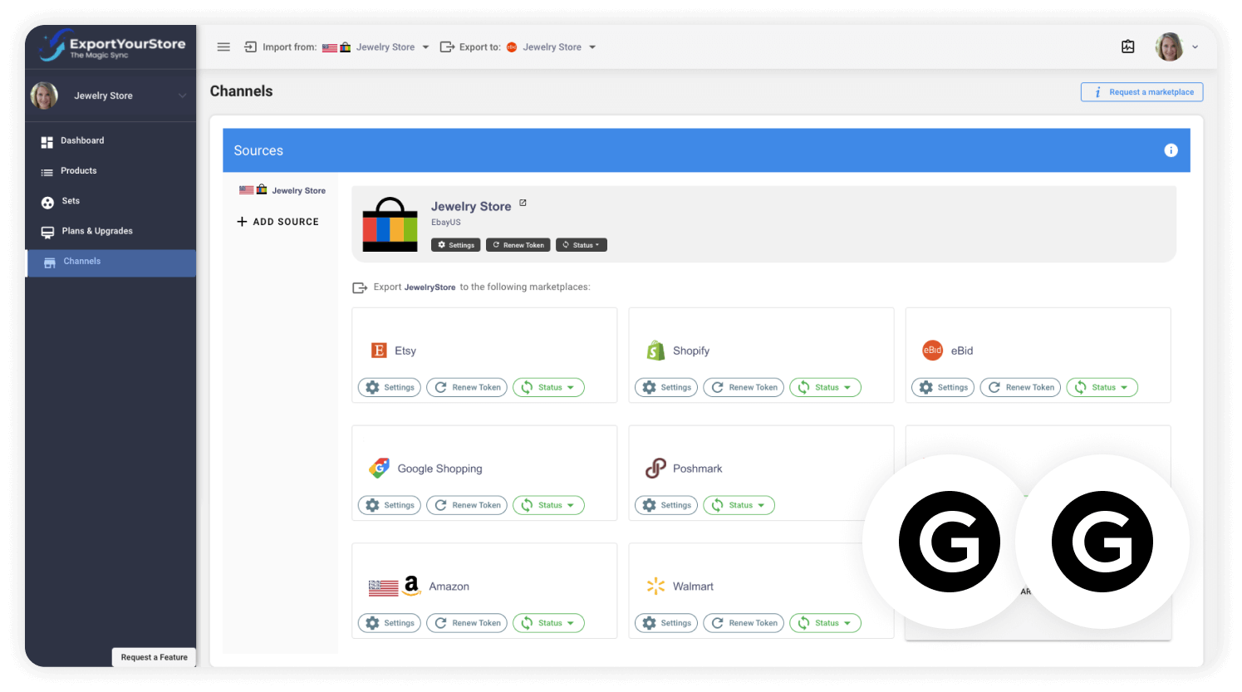The width and height of the screenshot is (1242, 692).
Task: Click the import arrow icon in top bar
Action: 250,47
